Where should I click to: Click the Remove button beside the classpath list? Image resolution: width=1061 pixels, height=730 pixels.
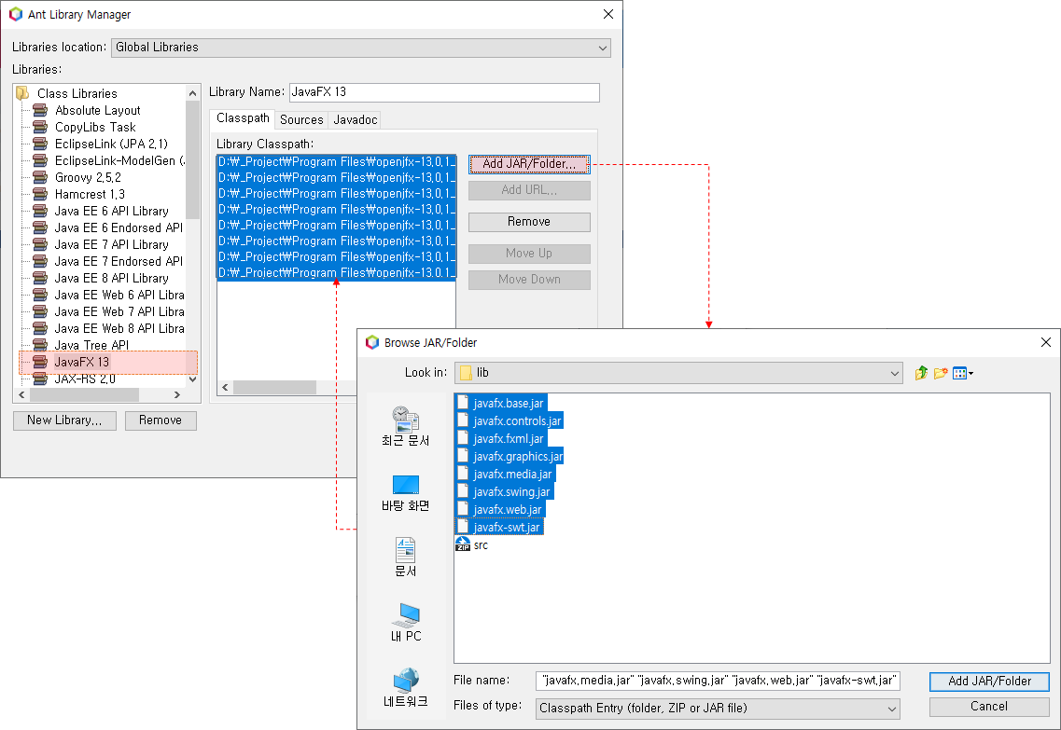[x=529, y=222]
